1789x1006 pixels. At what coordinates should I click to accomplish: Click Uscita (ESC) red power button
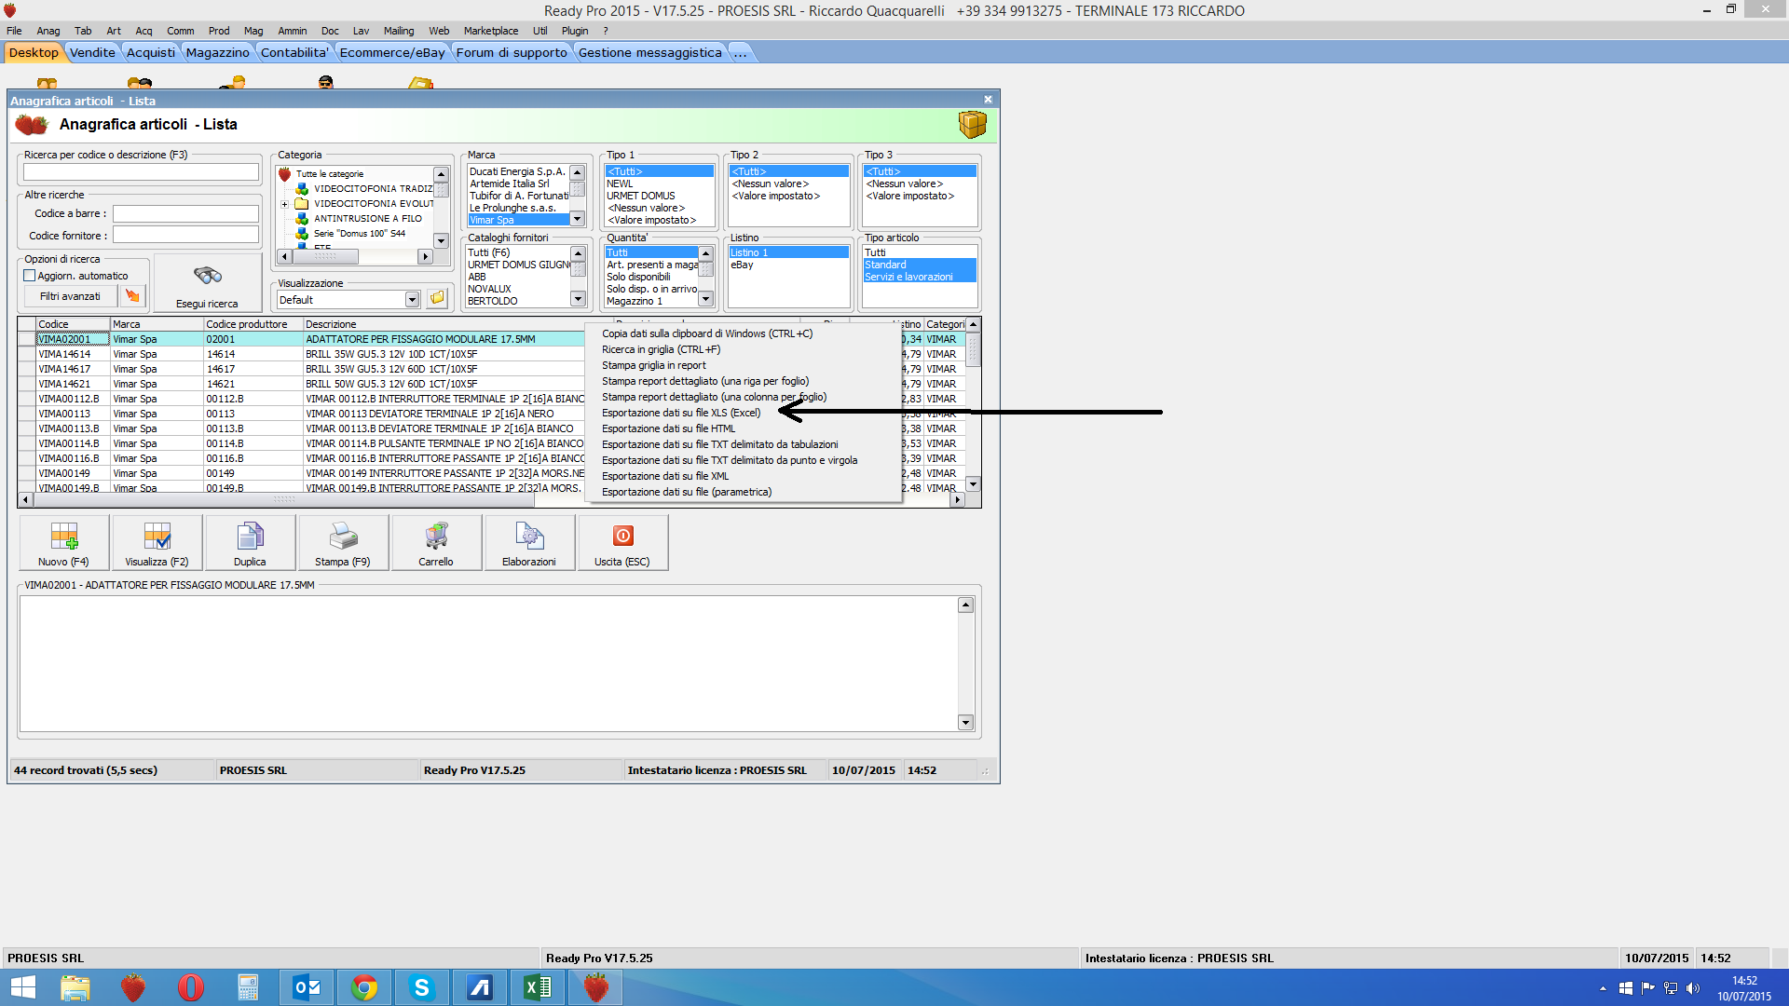point(622,543)
